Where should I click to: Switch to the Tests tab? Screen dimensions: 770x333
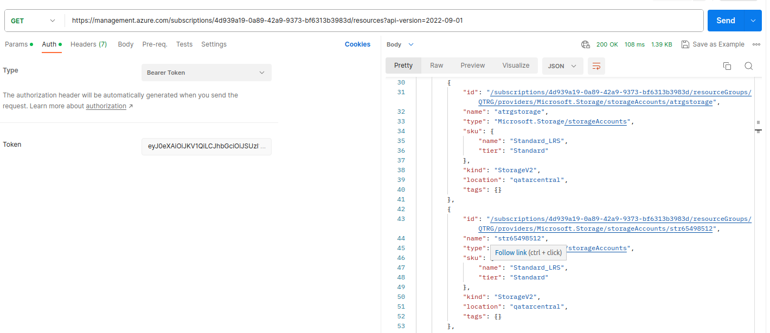[184, 44]
